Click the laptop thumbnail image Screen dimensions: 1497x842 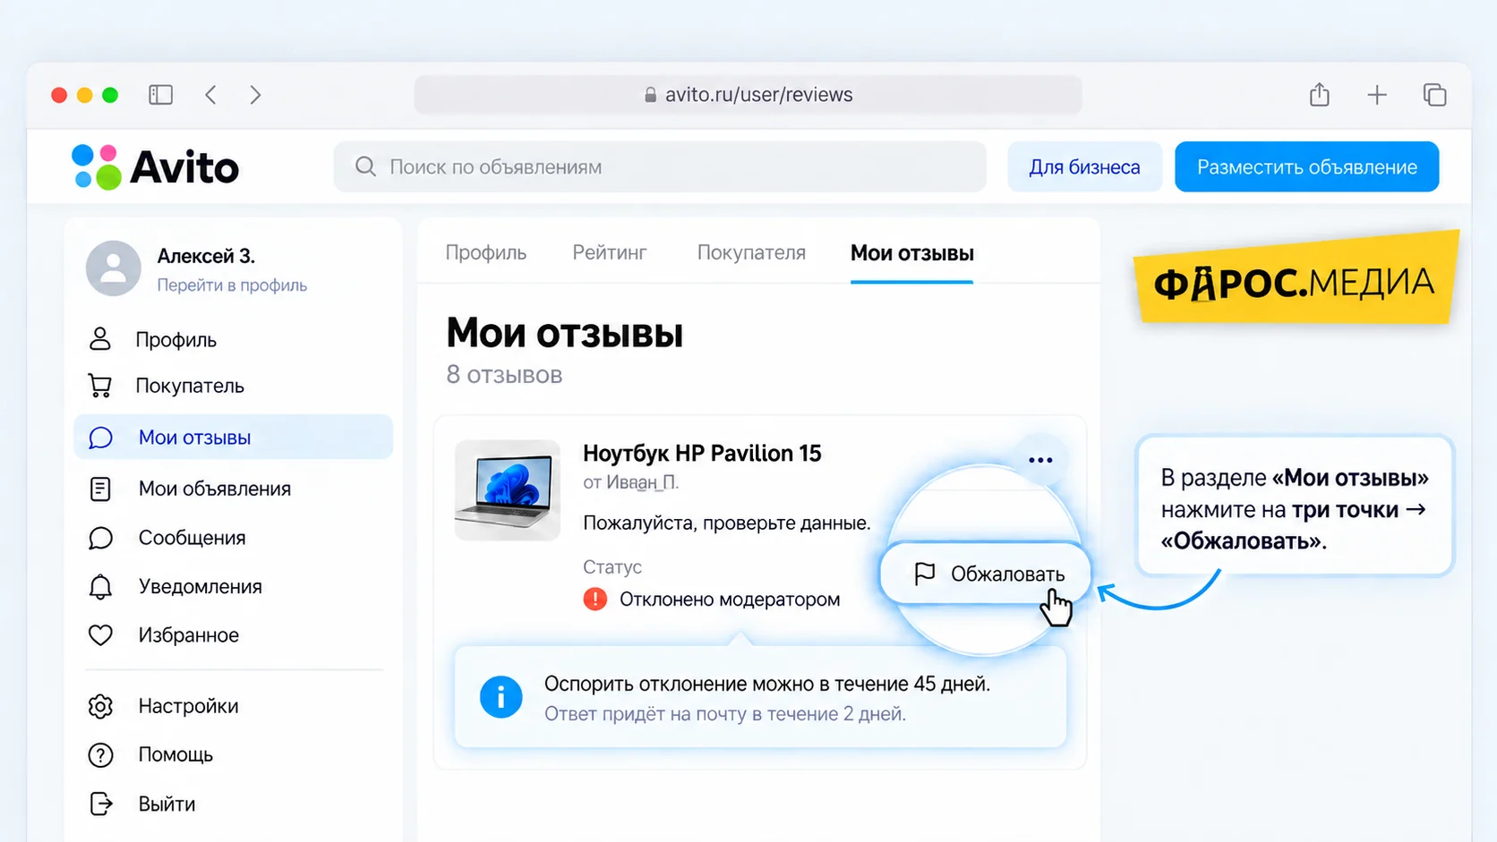(x=508, y=490)
